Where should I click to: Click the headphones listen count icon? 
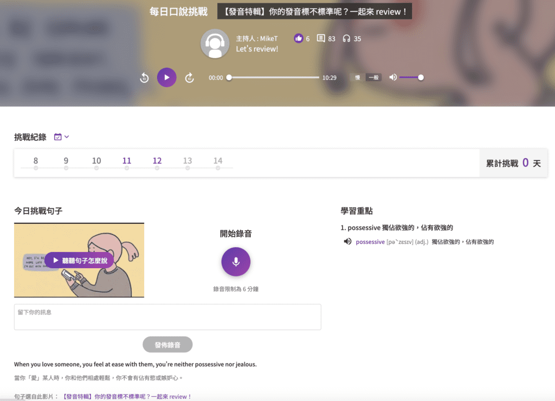point(346,38)
